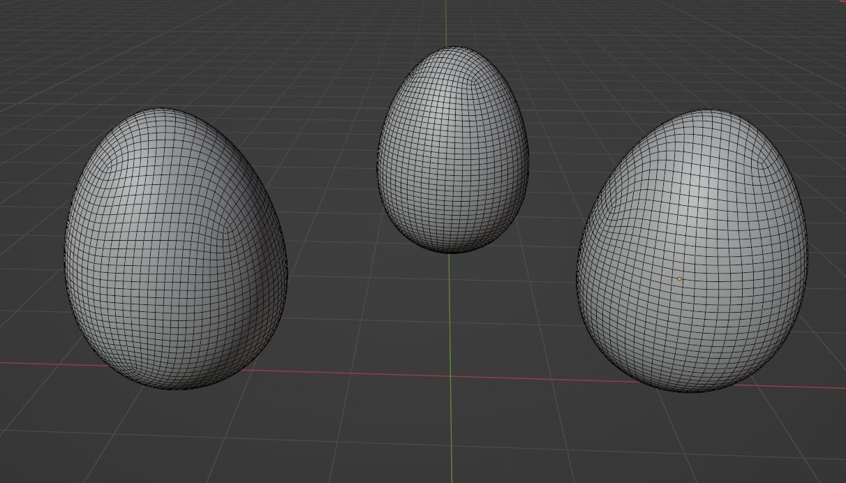Click the orange origin dot on right egg
The width and height of the screenshot is (846, 483).
[x=679, y=279]
